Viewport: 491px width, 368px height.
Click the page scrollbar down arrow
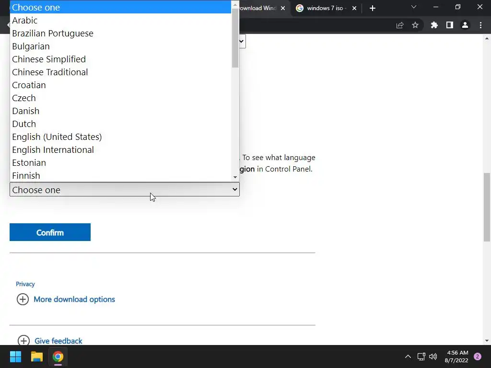[487, 341]
